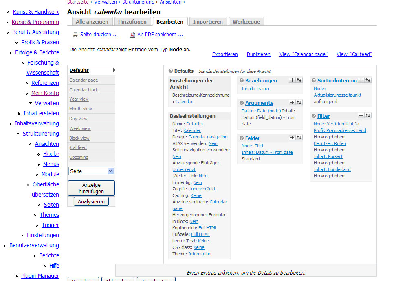
Task: Open the Duplizieren link
Action: point(258,54)
